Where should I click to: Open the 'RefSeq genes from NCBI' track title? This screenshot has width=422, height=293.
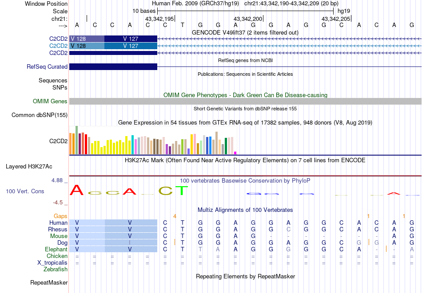pos(245,60)
